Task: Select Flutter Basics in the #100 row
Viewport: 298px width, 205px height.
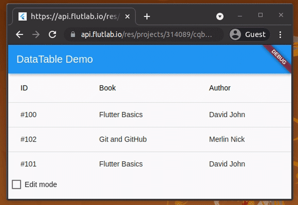Action: click(121, 115)
